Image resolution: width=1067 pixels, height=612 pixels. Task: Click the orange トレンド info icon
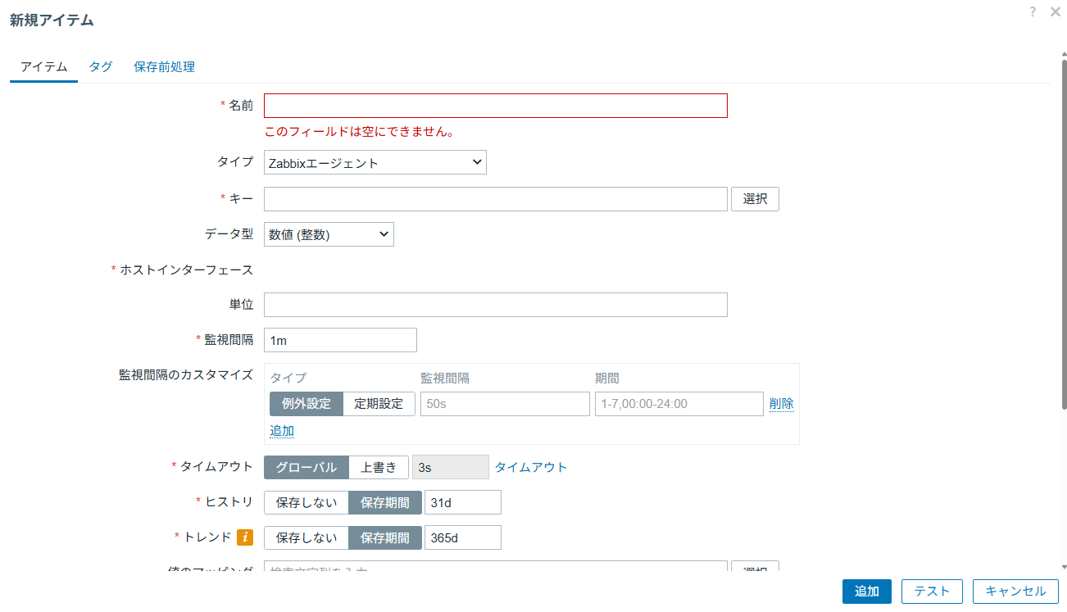[245, 537]
